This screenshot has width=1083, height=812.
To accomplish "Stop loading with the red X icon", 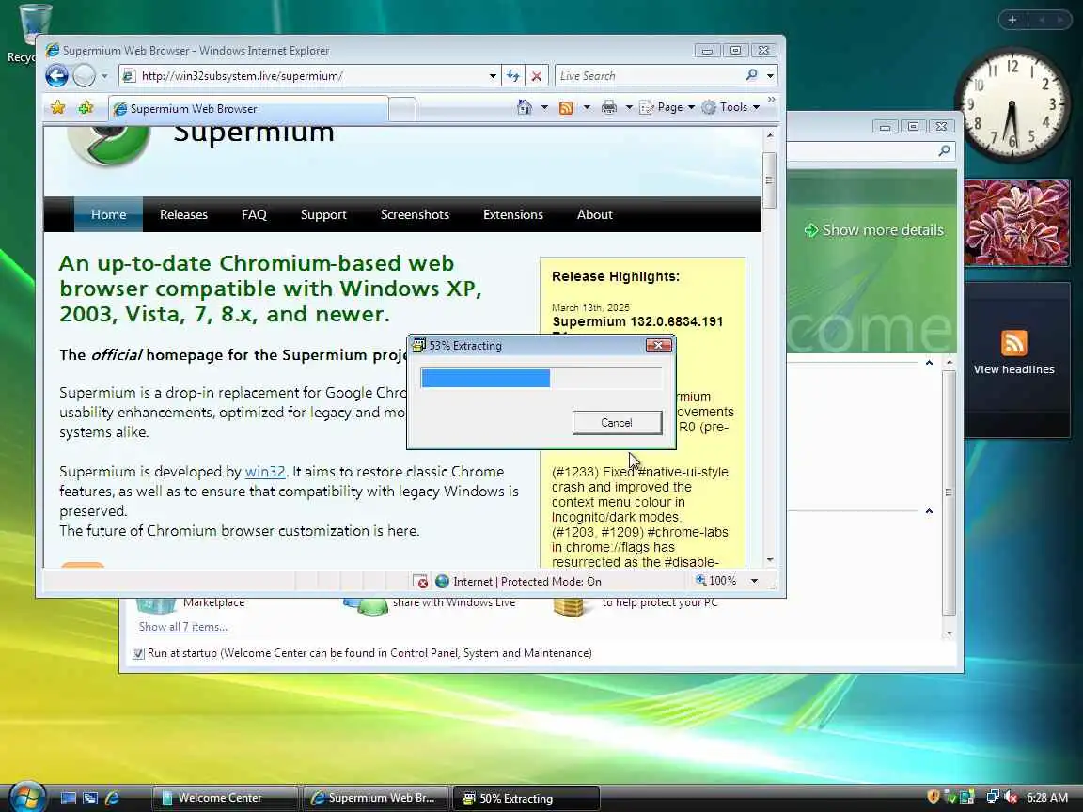I will coord(536,76).
